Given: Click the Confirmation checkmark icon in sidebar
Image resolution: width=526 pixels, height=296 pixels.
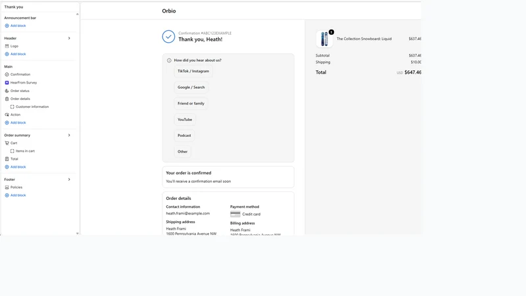Looking at the screenshot, I should click(7, 74).
